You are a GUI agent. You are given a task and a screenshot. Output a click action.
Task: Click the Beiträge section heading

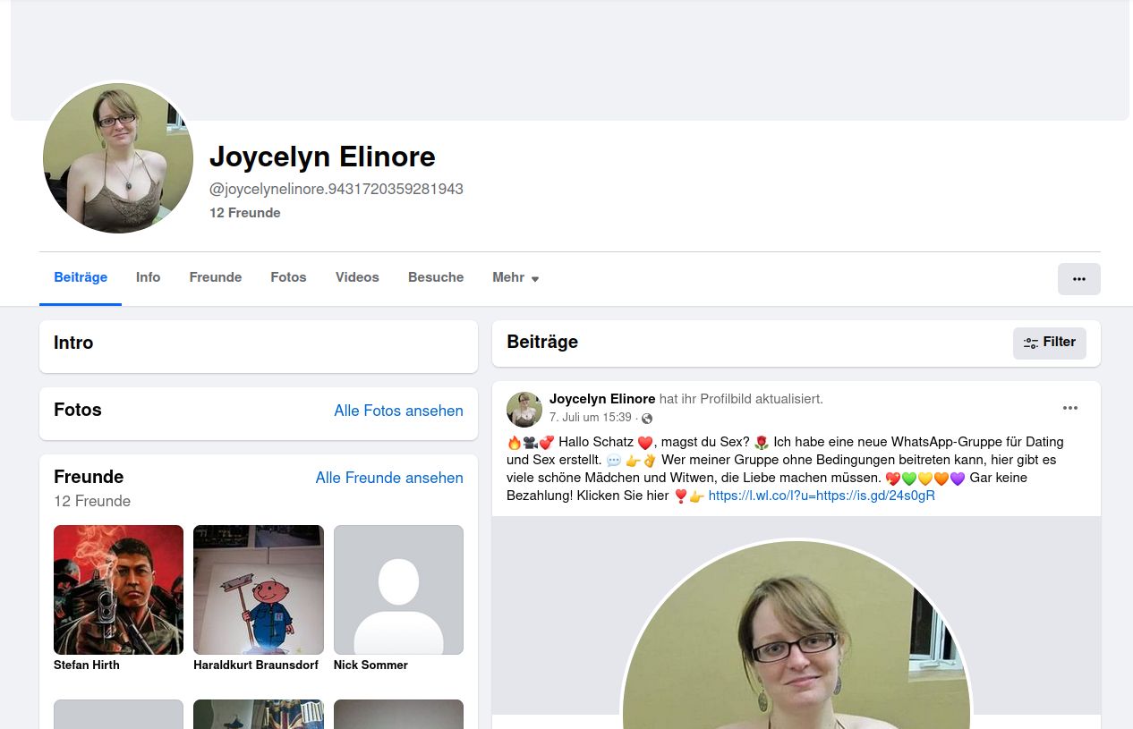[542, 342]
